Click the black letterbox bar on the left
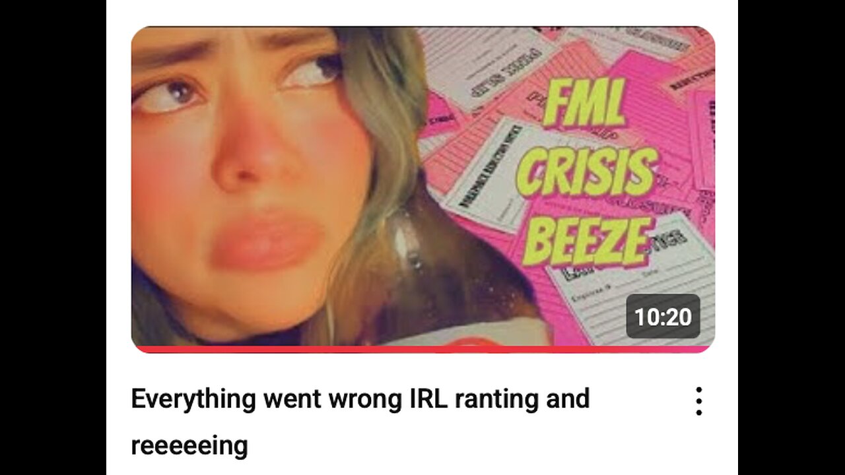Image resolution: width=845 pixels, height=475 pixels. 53,237
